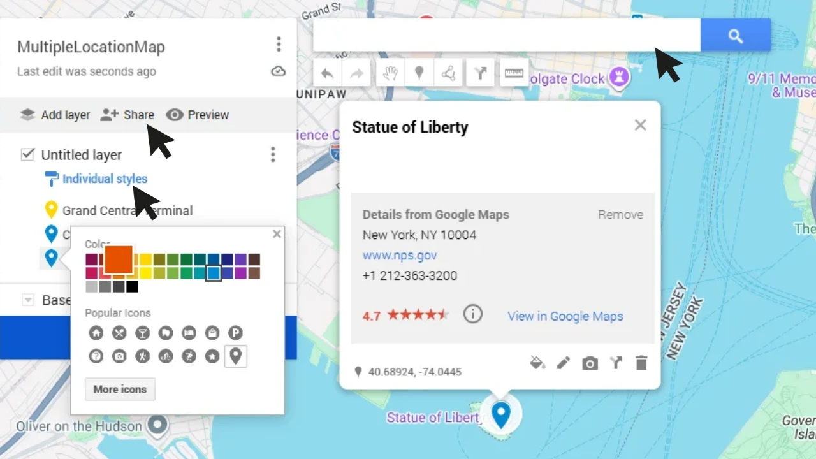The height and width of the screenshot is (459, 816).
Task: Open the Individual styles link
Action: [105, 179]
